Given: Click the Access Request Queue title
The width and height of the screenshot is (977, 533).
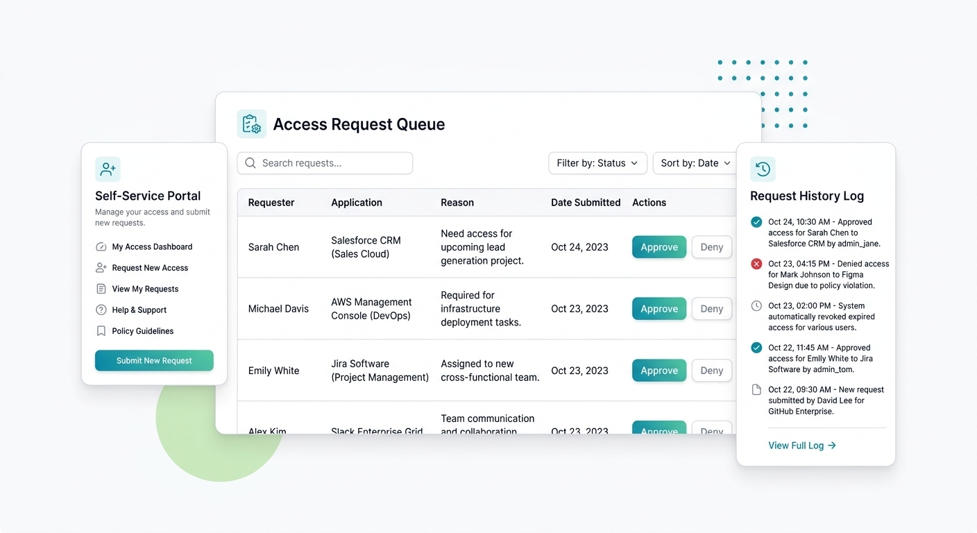Looking at the screenshot, I should click(x=359, y=124).
